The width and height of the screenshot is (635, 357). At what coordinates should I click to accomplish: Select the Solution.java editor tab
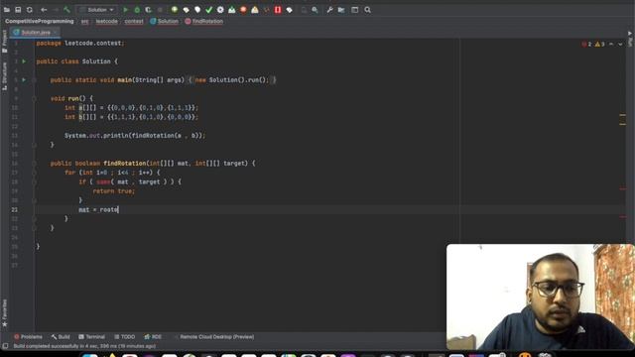(x=35, y=33)
